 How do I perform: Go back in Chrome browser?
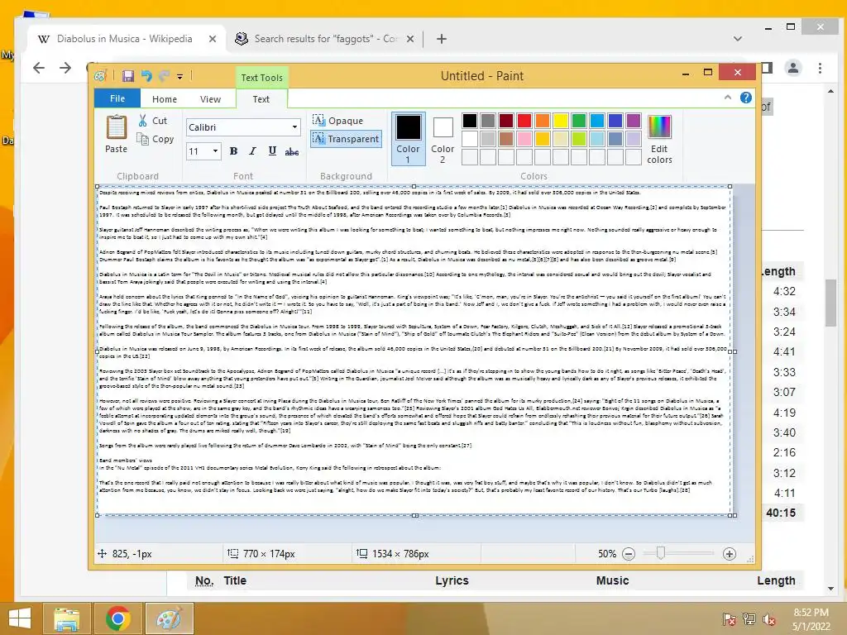click(39, 68)
